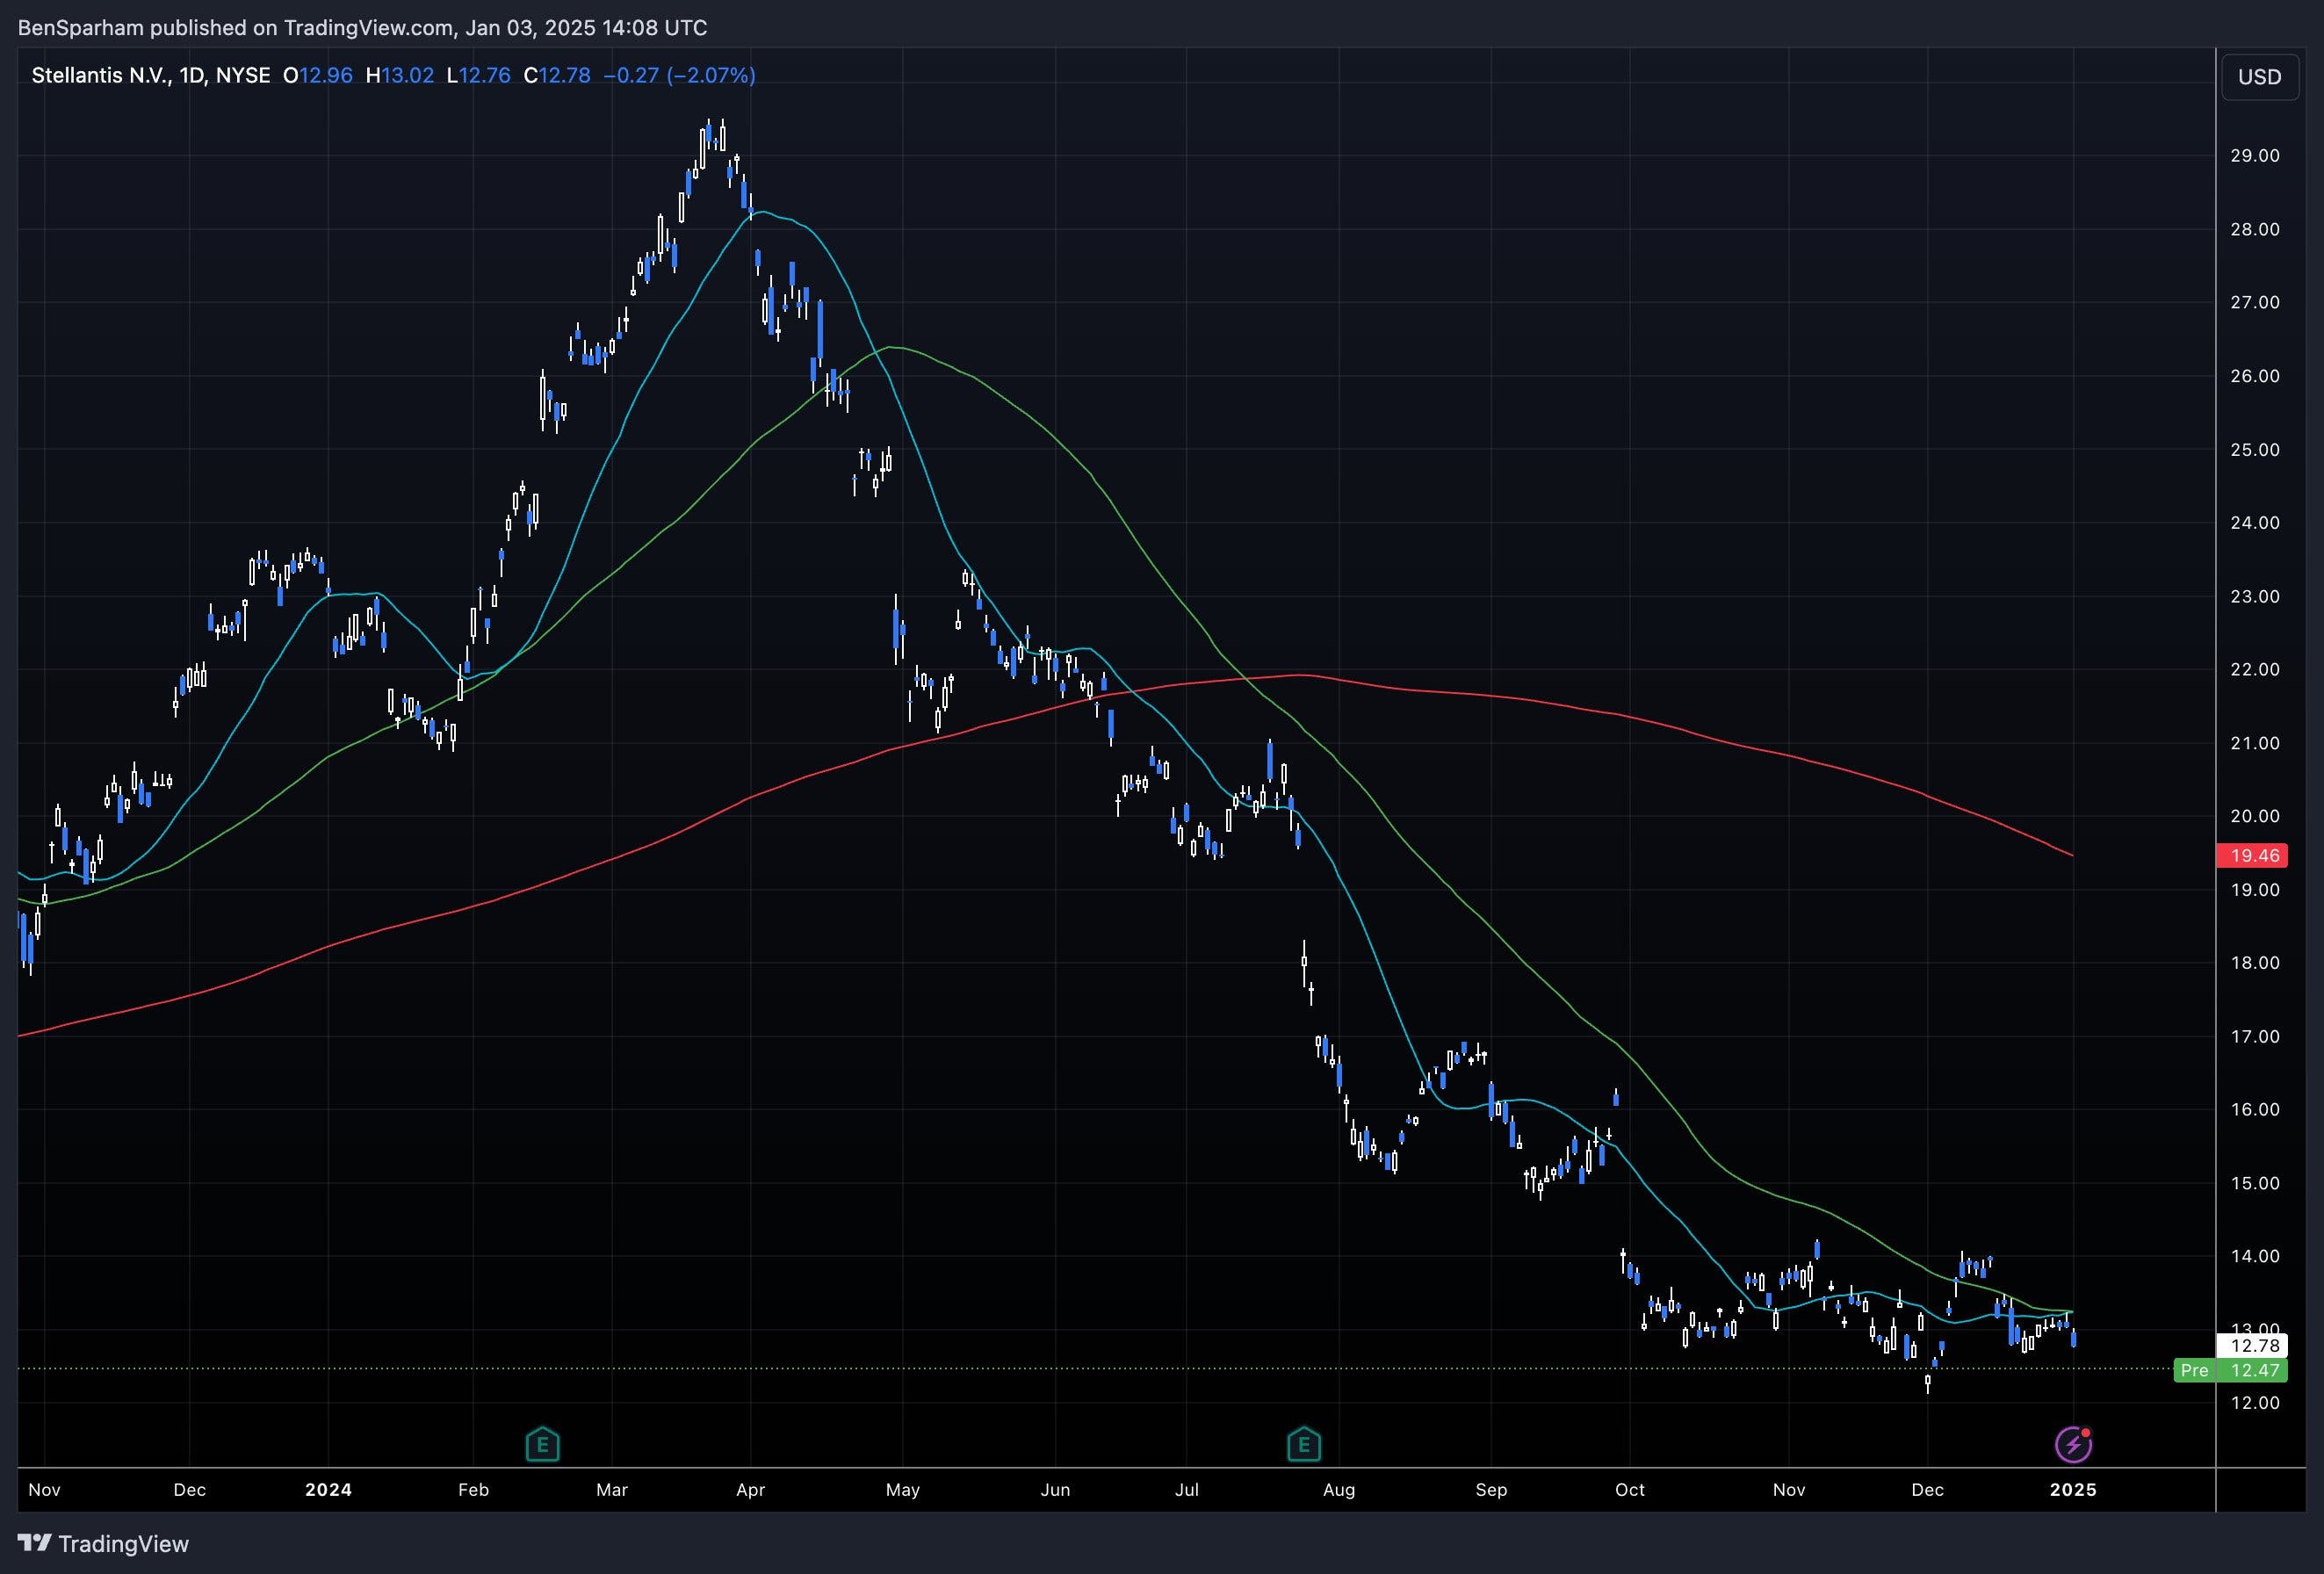Screen dimensions: 2324x1574
Task: Click the TradingView logo at bottom
Action: click(x=104, y=1543)
